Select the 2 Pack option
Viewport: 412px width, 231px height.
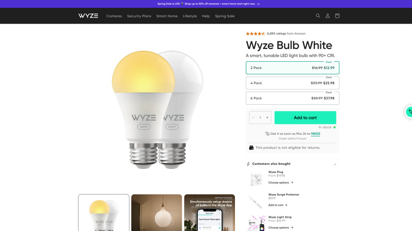click(293, 68)
